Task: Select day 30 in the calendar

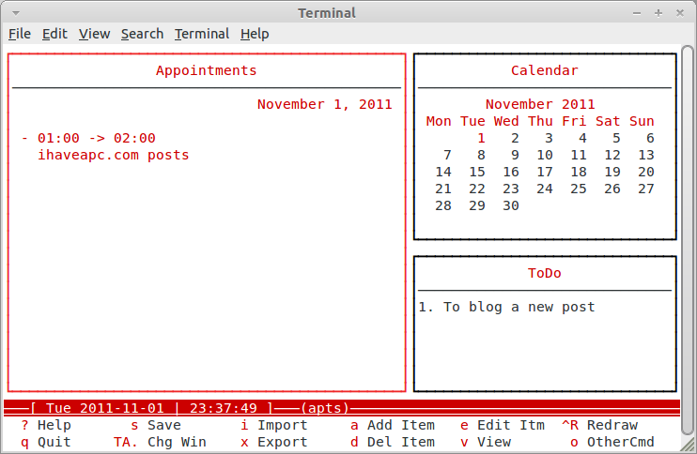Action: (x=511, y=205)
